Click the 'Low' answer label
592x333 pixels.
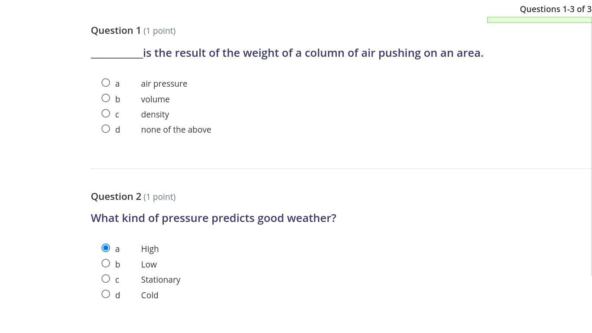(149, 264)
